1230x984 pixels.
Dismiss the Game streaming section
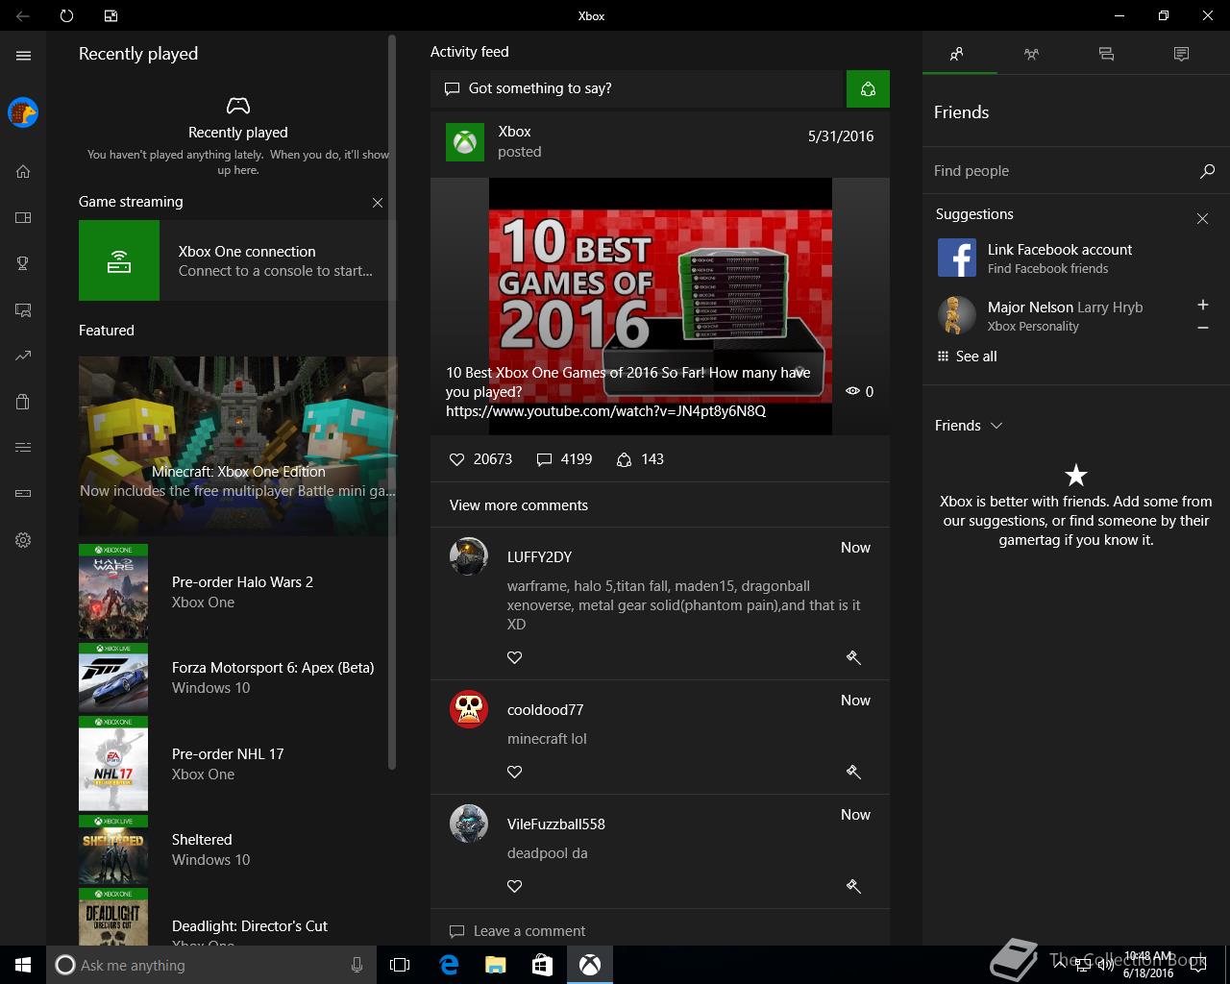pyautogui.click(x=378, y=203)
